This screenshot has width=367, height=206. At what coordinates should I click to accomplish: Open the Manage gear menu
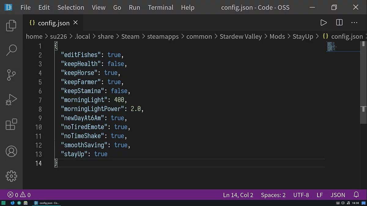coord(11,176)
